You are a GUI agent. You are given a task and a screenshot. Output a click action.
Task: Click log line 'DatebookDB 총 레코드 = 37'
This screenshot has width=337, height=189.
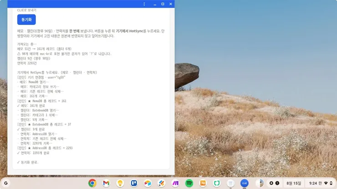[x=44, y=124]
